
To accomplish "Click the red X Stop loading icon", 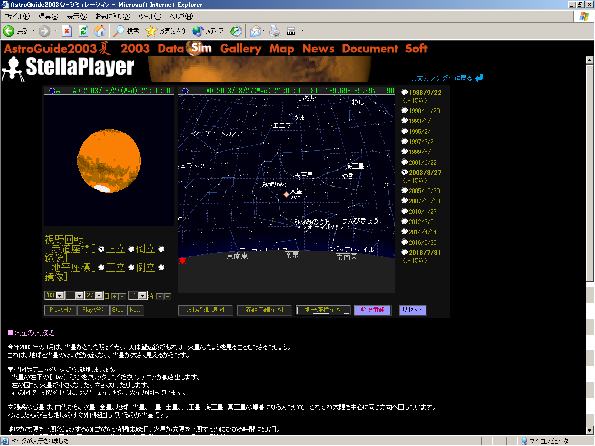I will click(67, 31).
